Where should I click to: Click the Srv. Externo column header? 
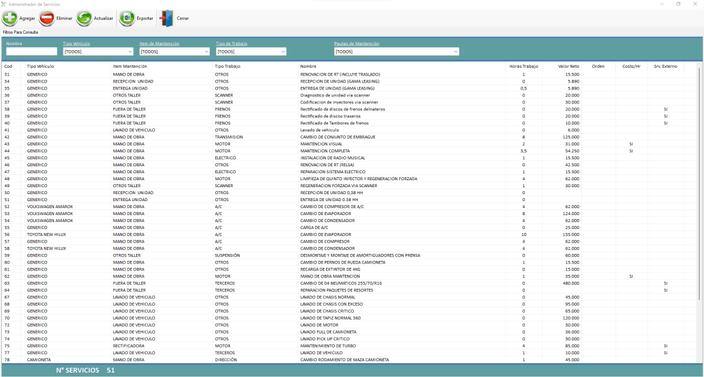665,66
